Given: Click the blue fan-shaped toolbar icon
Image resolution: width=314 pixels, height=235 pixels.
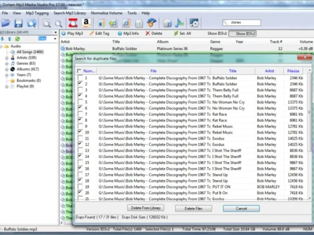Looking at the screenshot, I should pyautogui.click(x=152, y=23).
